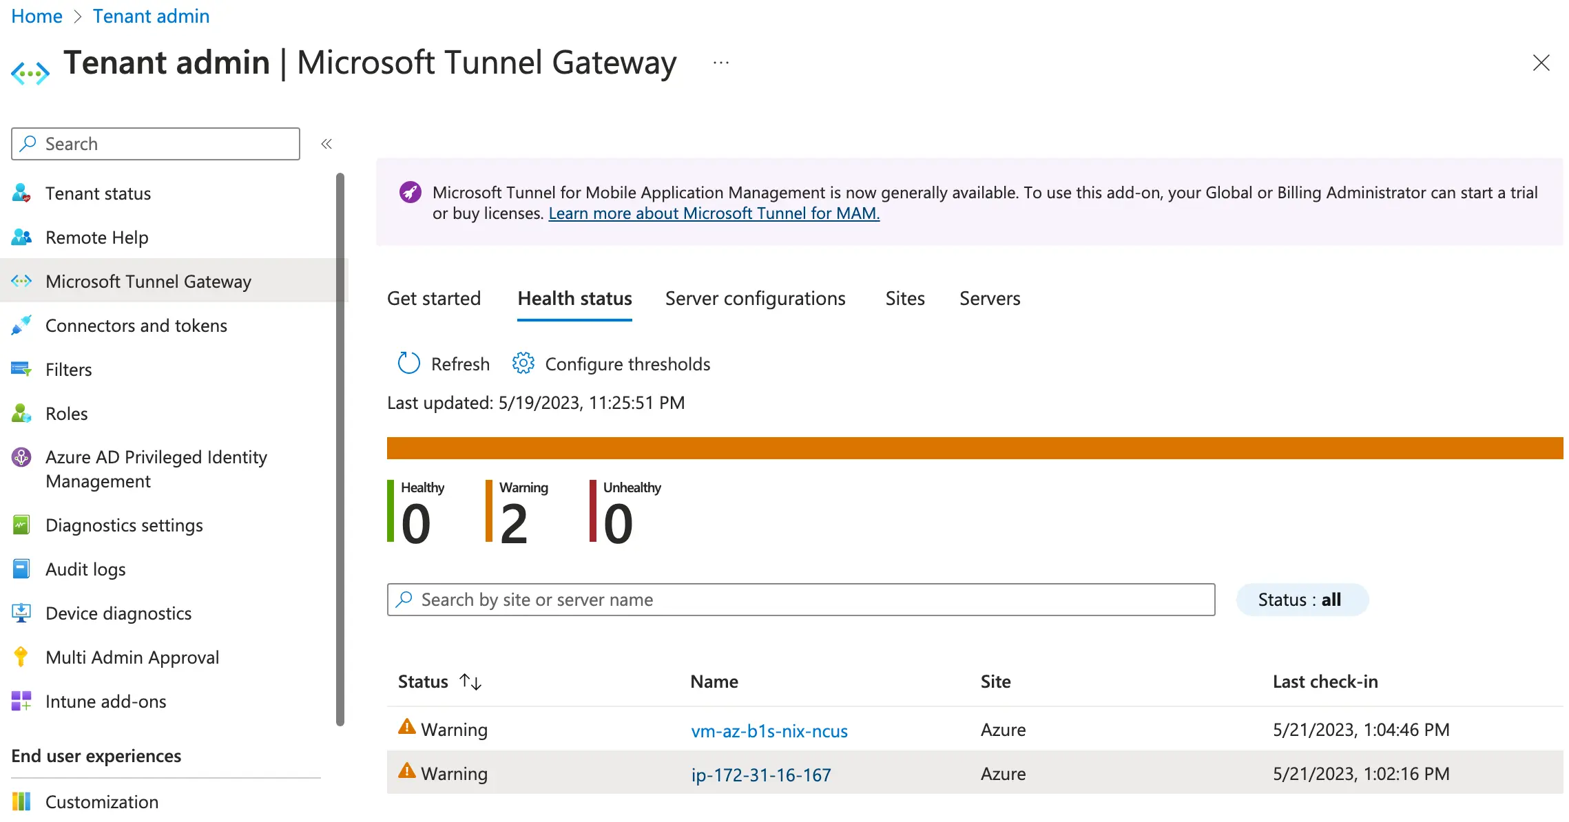This screenshot has height=822, width=1569.
Task: Select the Filters icon in sidebar
Action: point(21,370)
